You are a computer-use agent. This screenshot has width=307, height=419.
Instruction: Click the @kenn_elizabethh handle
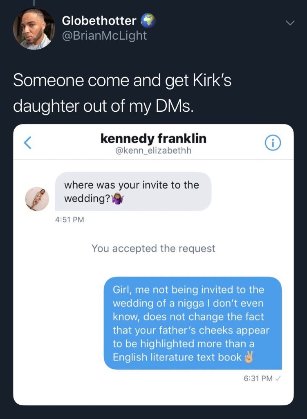click(x=154, y=151)
